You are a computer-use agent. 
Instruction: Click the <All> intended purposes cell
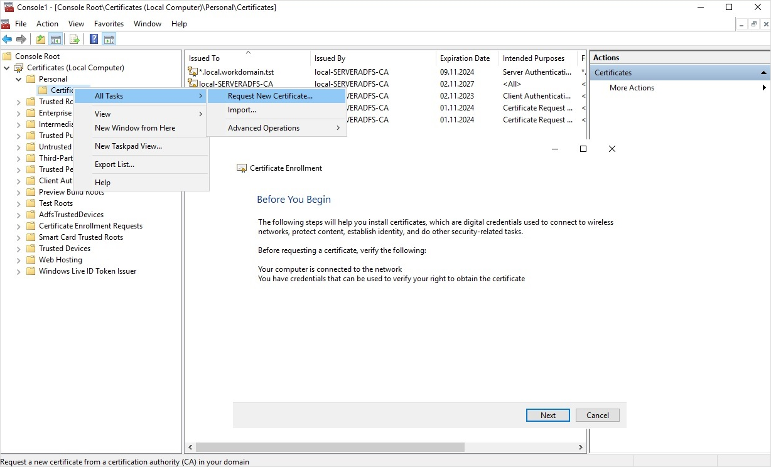click(x=512, y=83)
